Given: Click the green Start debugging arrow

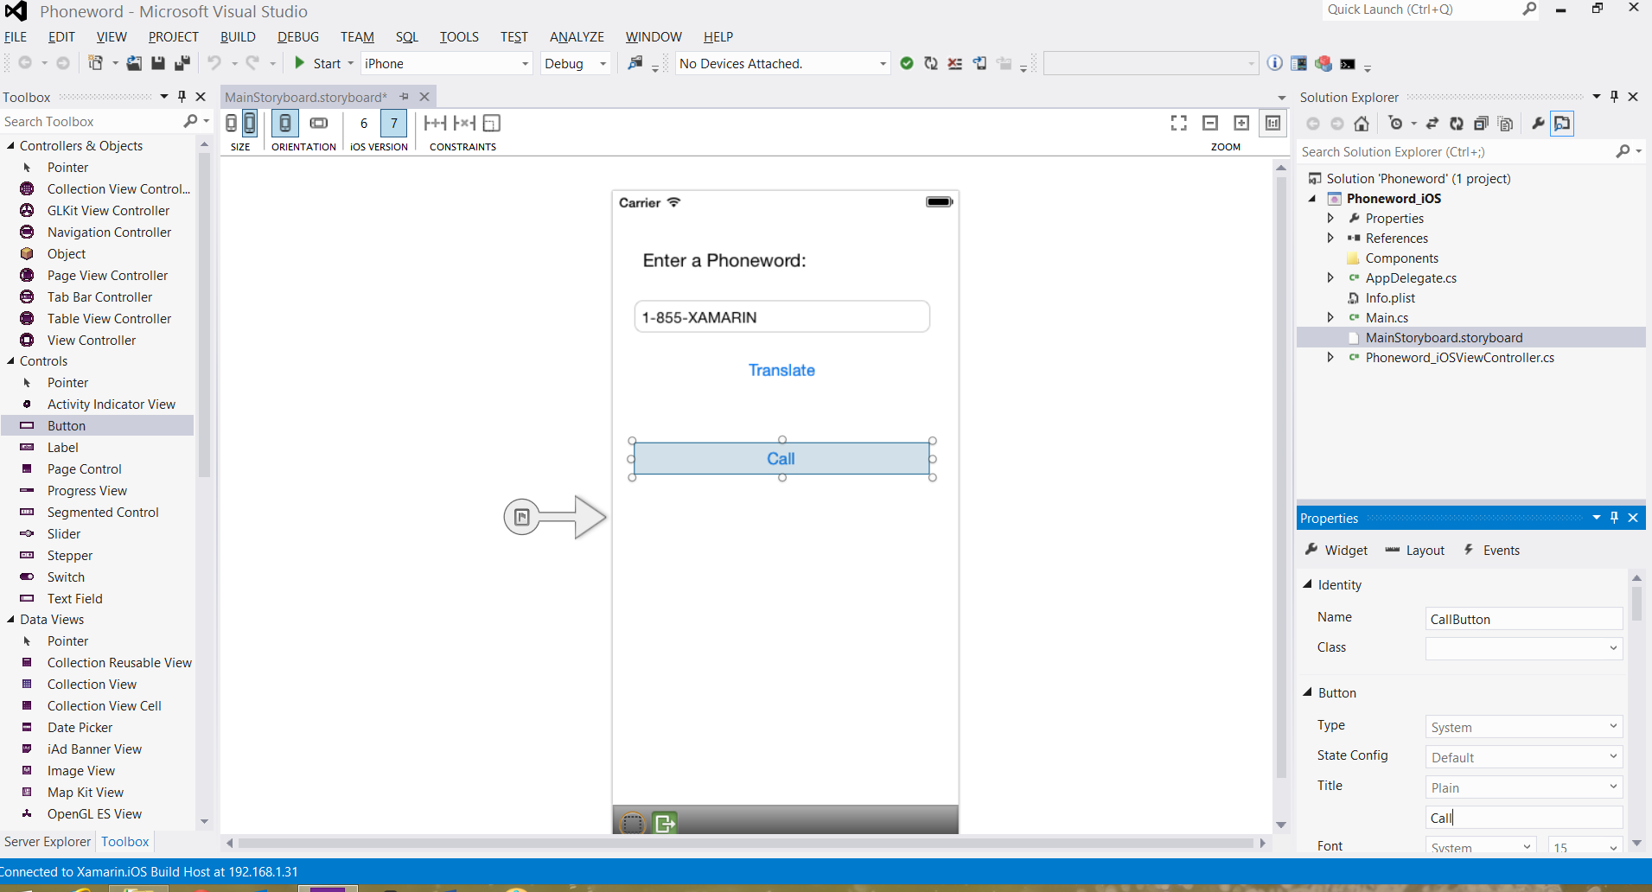Looking at the screenshot, I should tap(299, 63).
